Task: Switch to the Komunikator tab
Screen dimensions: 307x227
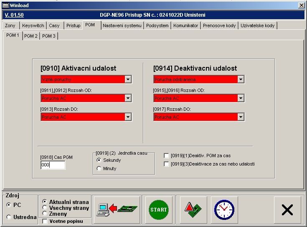Action: tap(185, 26)
